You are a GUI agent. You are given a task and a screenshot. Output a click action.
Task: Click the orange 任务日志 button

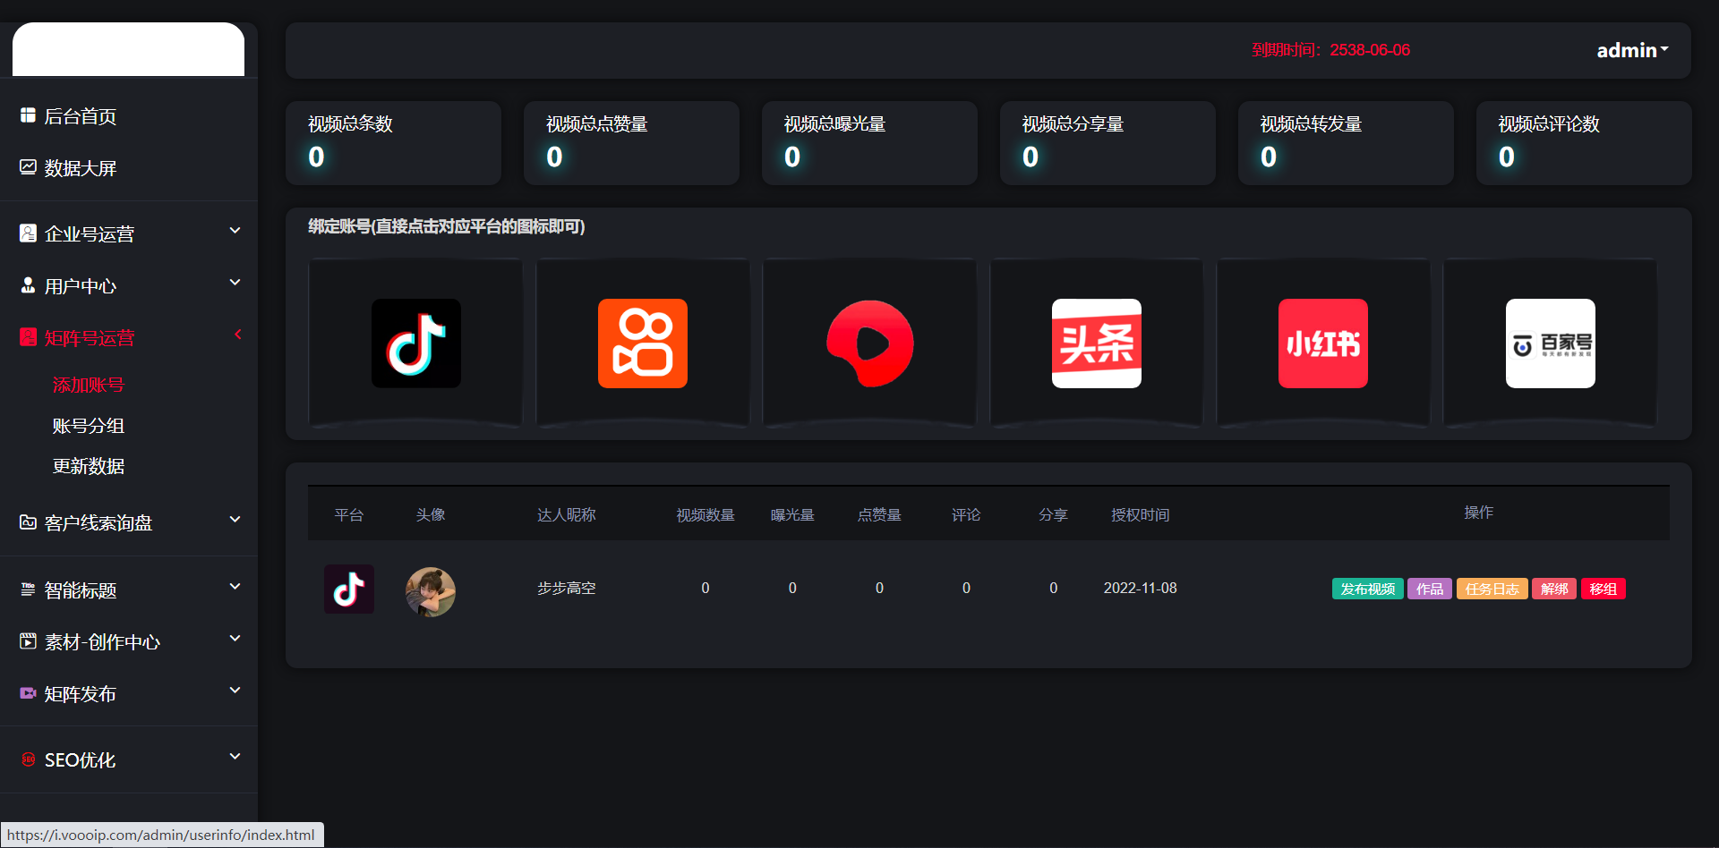pos(1492,589)
